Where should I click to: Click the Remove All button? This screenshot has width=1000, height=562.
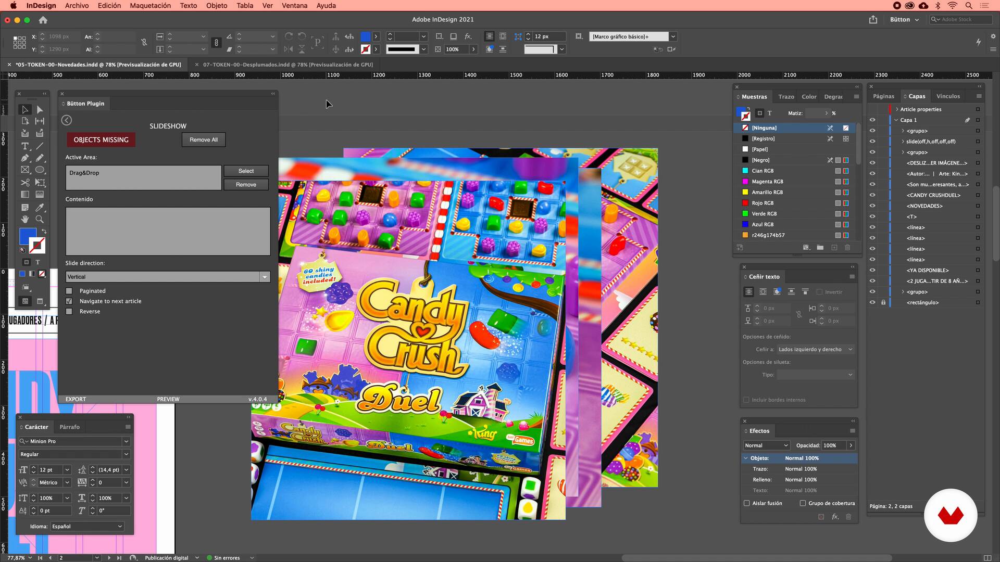[204, 140]
